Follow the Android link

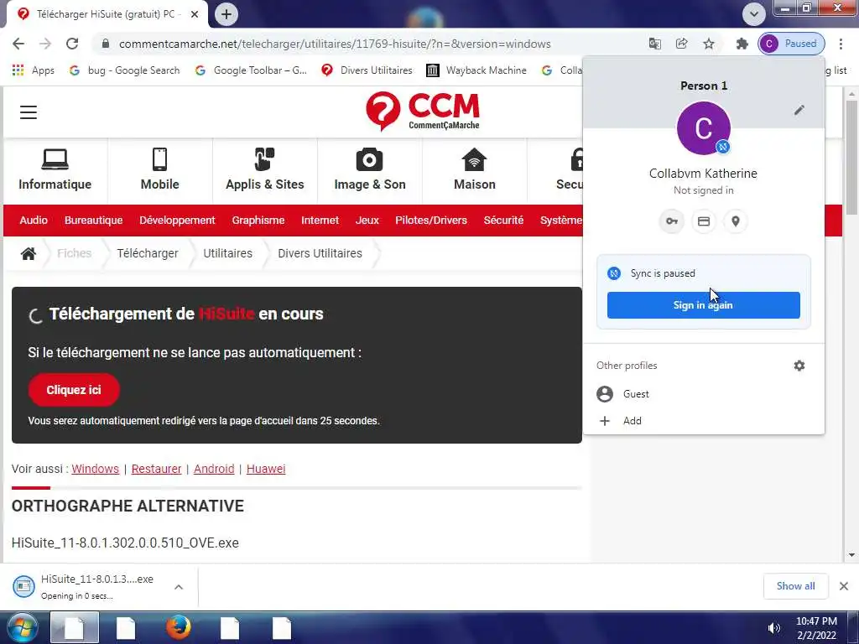pyautogui.click(x=214, y=469)
